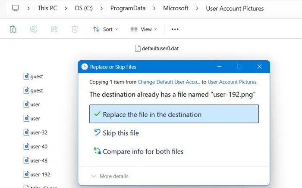The height and width of the screenshot is (188, 302).
Task: Click the user-192 image file icon
Action: pos(26,175)
